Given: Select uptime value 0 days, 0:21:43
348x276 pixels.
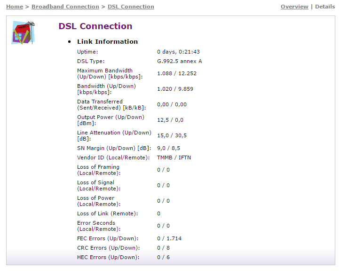Looking at the screenshot, I should click(x=178, y=52).
